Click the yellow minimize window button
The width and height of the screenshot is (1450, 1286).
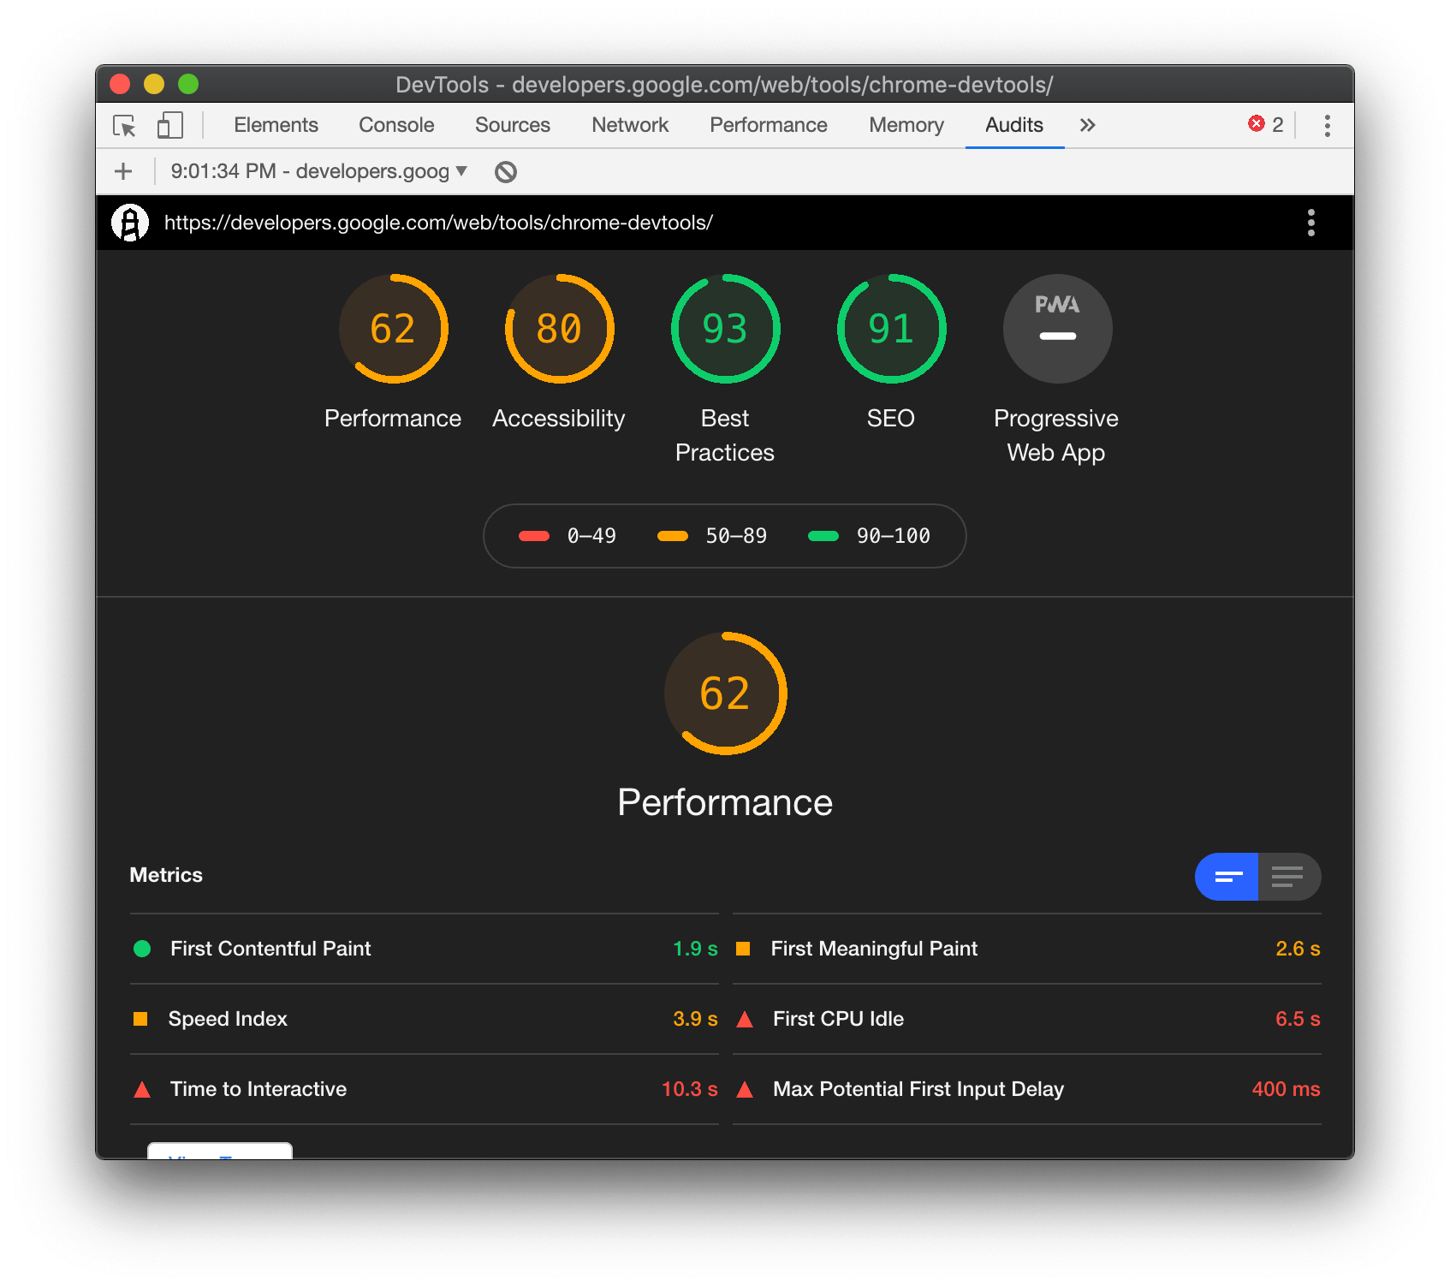[x=154, y=84]
